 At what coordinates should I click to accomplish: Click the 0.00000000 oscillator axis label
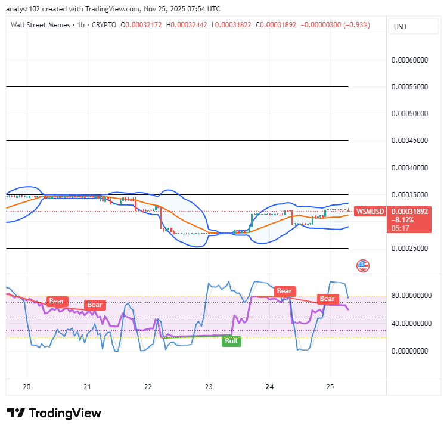409,351
